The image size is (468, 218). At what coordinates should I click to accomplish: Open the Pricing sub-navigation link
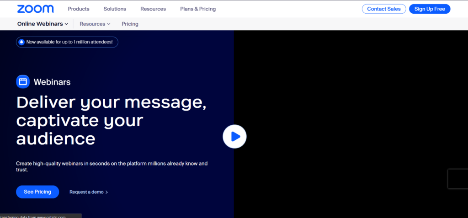click(130, 24)
